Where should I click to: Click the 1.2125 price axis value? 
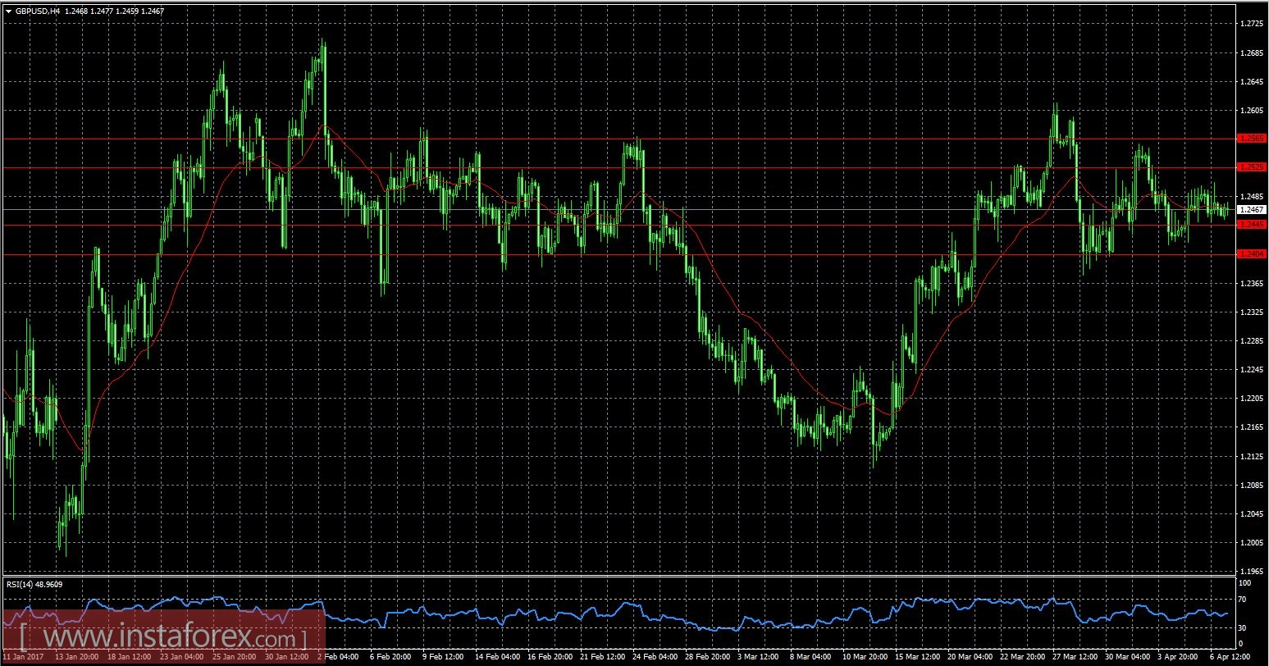[x=1253, y=457]
